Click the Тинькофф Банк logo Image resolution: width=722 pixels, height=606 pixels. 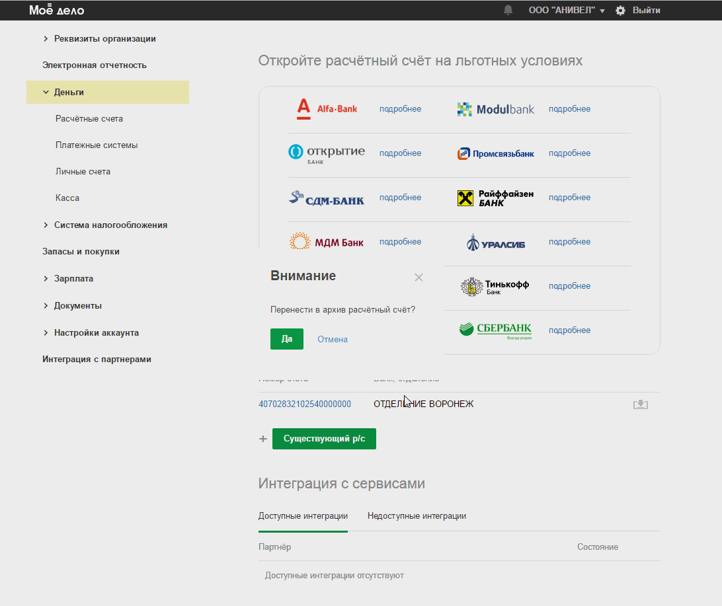coord(495,286)
